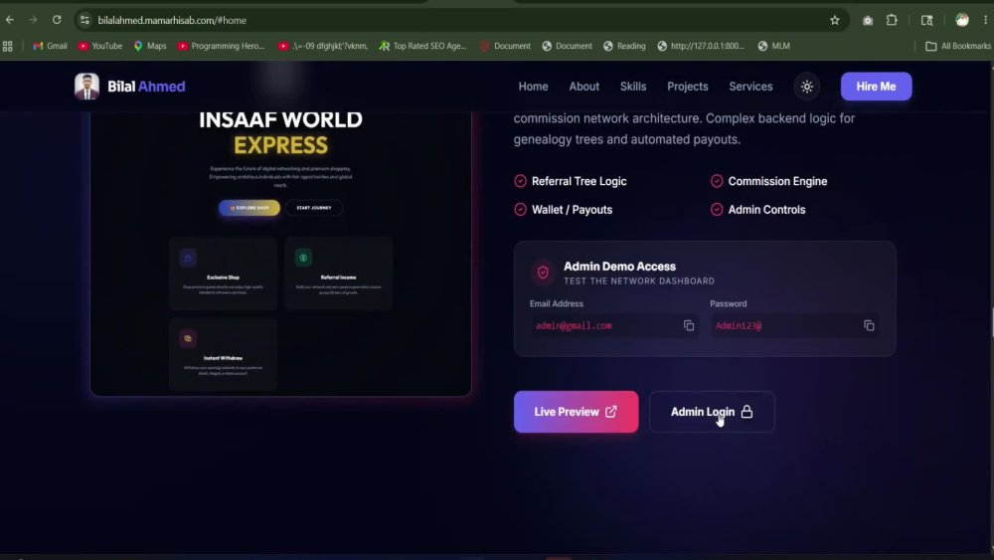Click the checkmark next to Admin Controls
Viewport: 994px width, 560px height.
717,210
